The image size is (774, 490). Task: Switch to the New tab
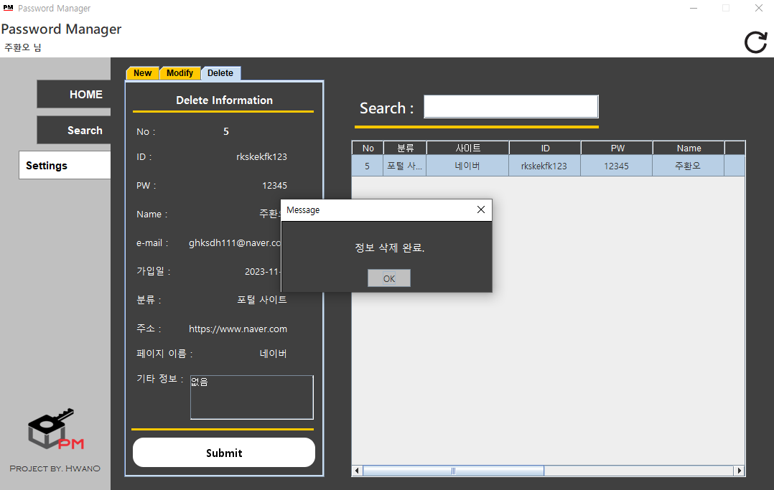pyautogui.click(x=141, y=72)
